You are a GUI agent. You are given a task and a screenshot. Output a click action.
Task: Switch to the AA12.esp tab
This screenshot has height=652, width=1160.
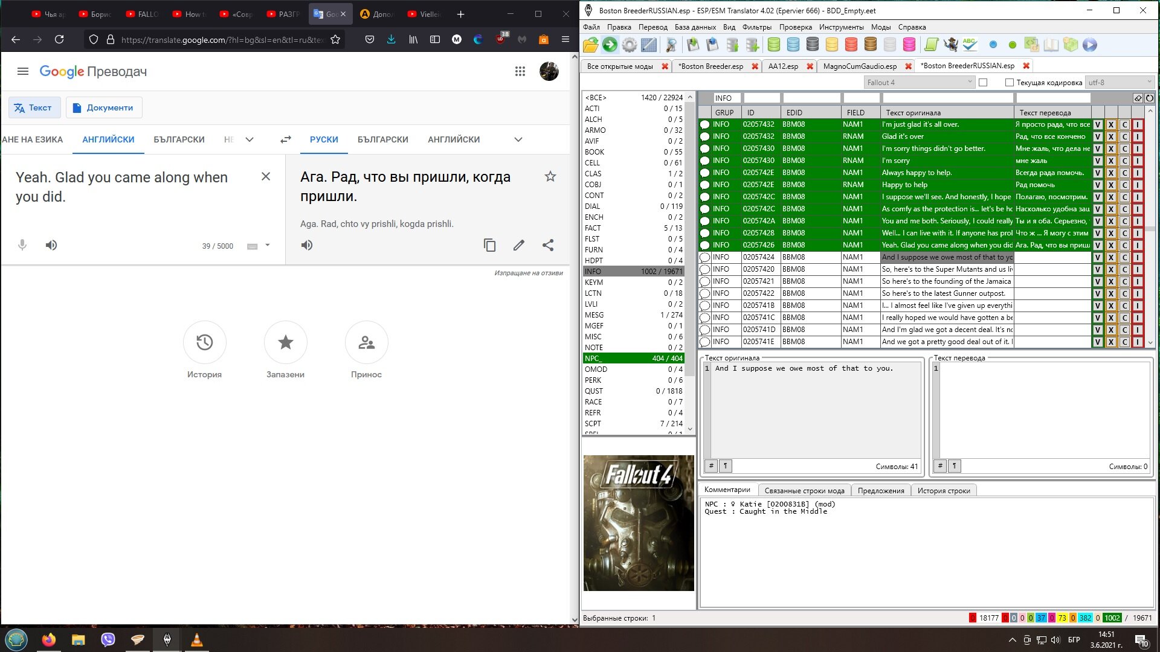point(783,66)
